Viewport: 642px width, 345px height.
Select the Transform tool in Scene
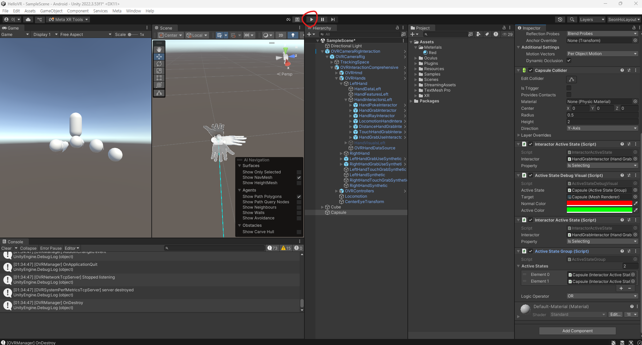tap(159, 85)
